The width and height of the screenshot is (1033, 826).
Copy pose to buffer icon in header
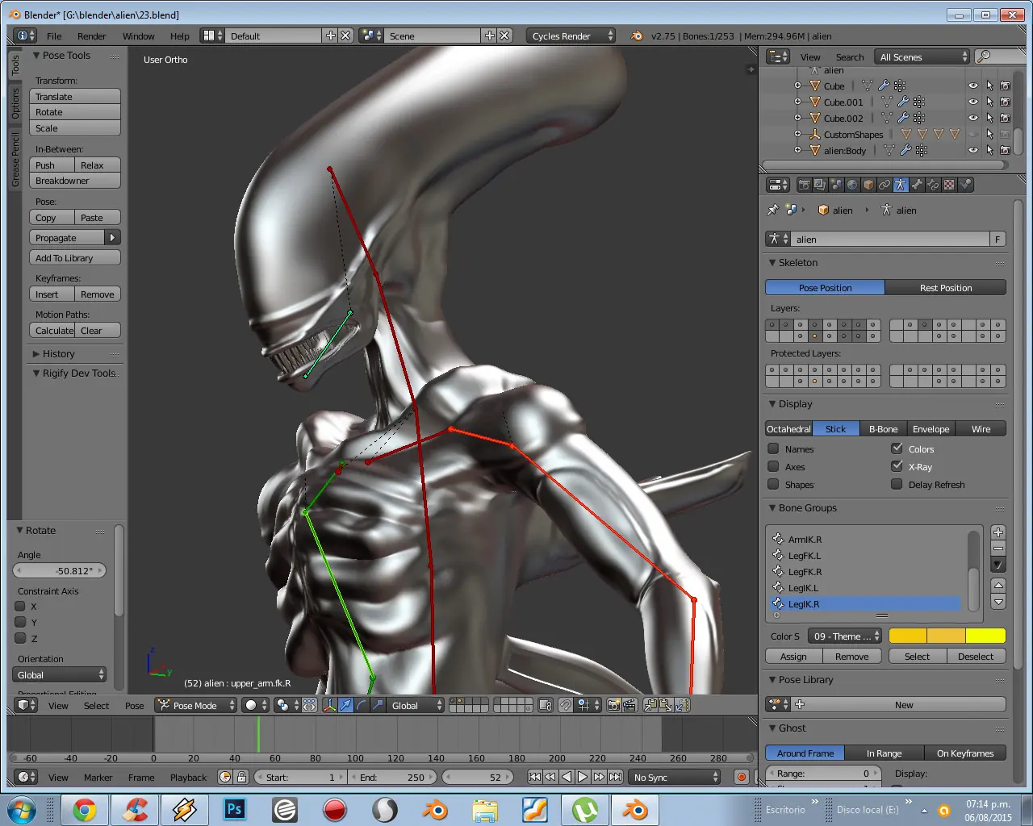(x=650, y=705)
